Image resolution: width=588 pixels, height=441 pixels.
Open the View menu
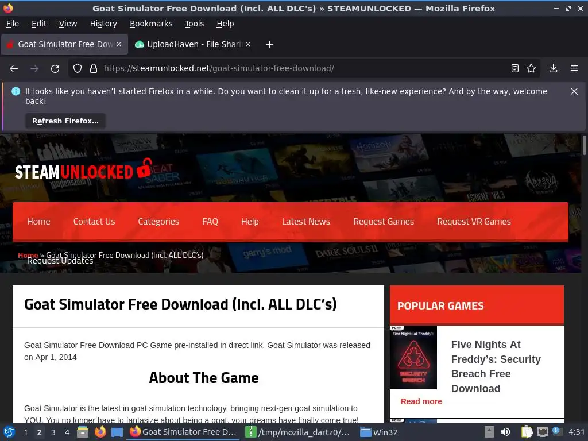(68, 24)
